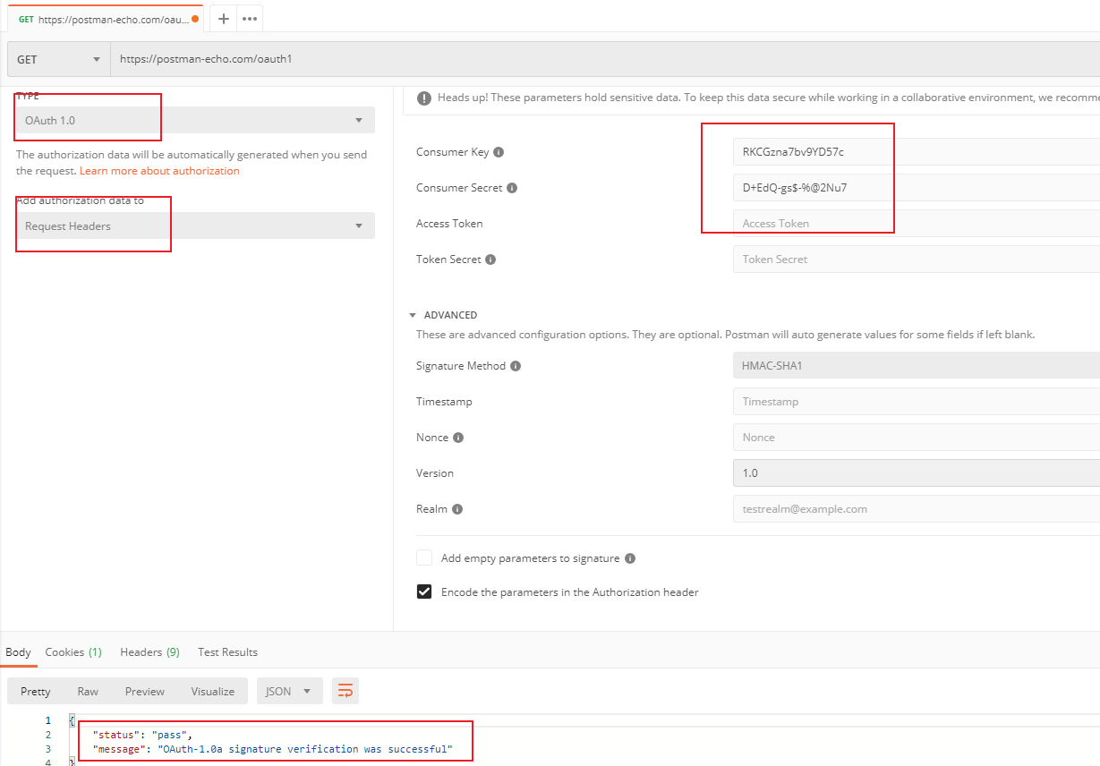Click the Token Secret info icon
This screenshot has width=1100, height=766.
(x=490, y=260)
